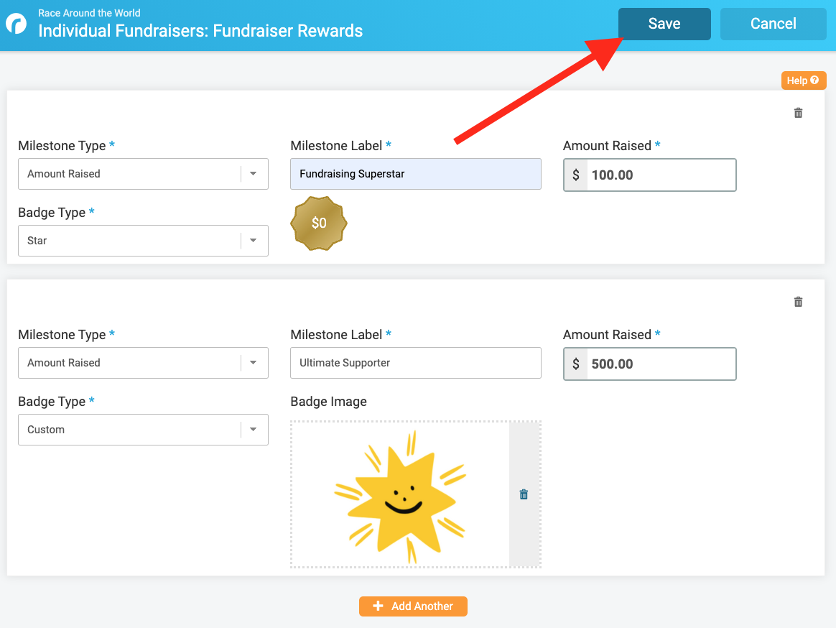Click the RunSignup logo icon in the header
This screenshot has height=628, width=836.
point(16,24)
